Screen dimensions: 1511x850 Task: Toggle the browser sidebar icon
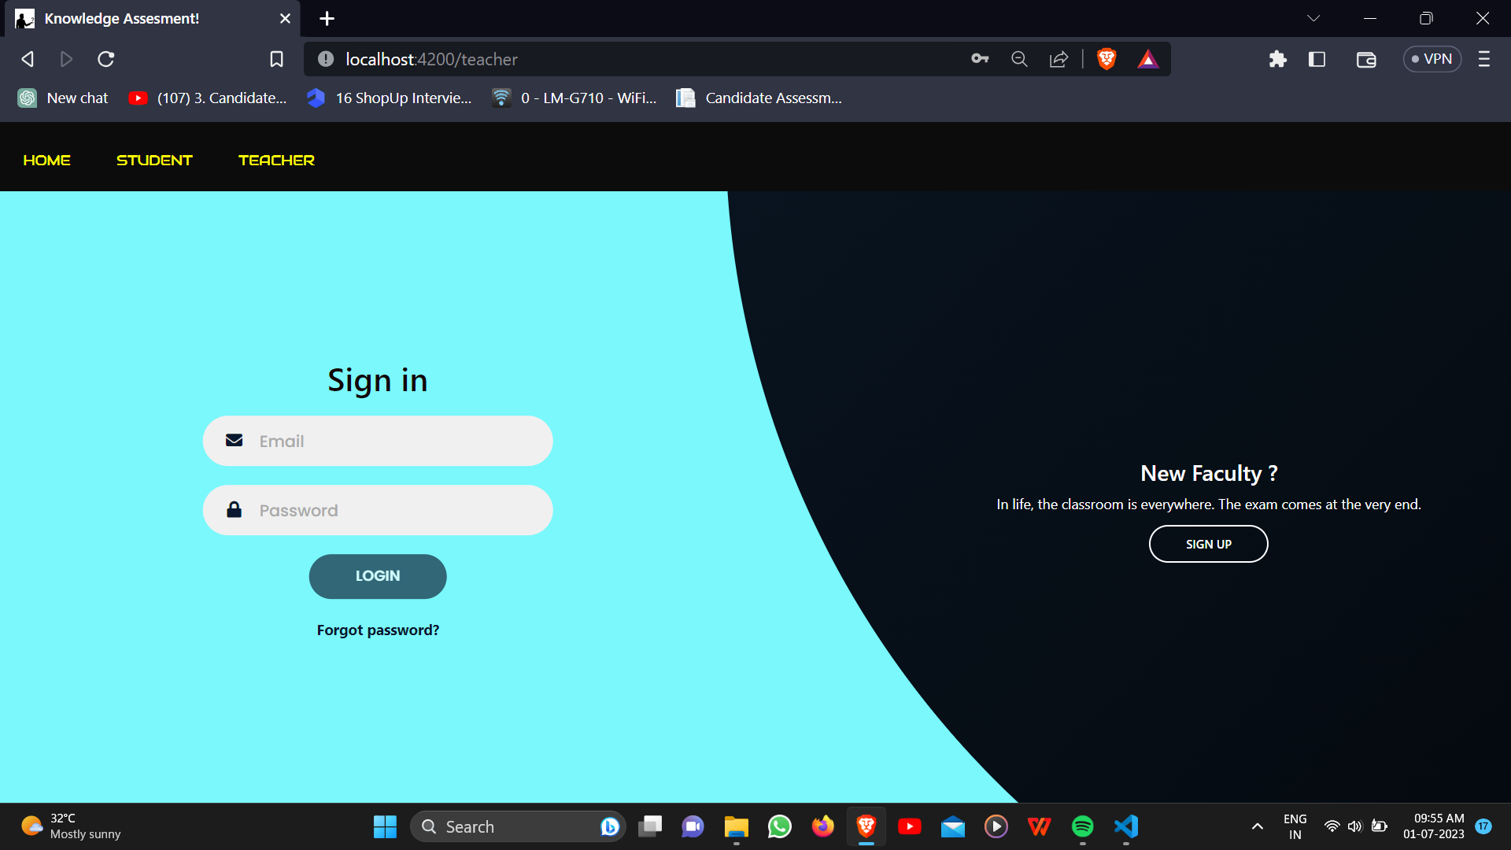[1317, 58]
